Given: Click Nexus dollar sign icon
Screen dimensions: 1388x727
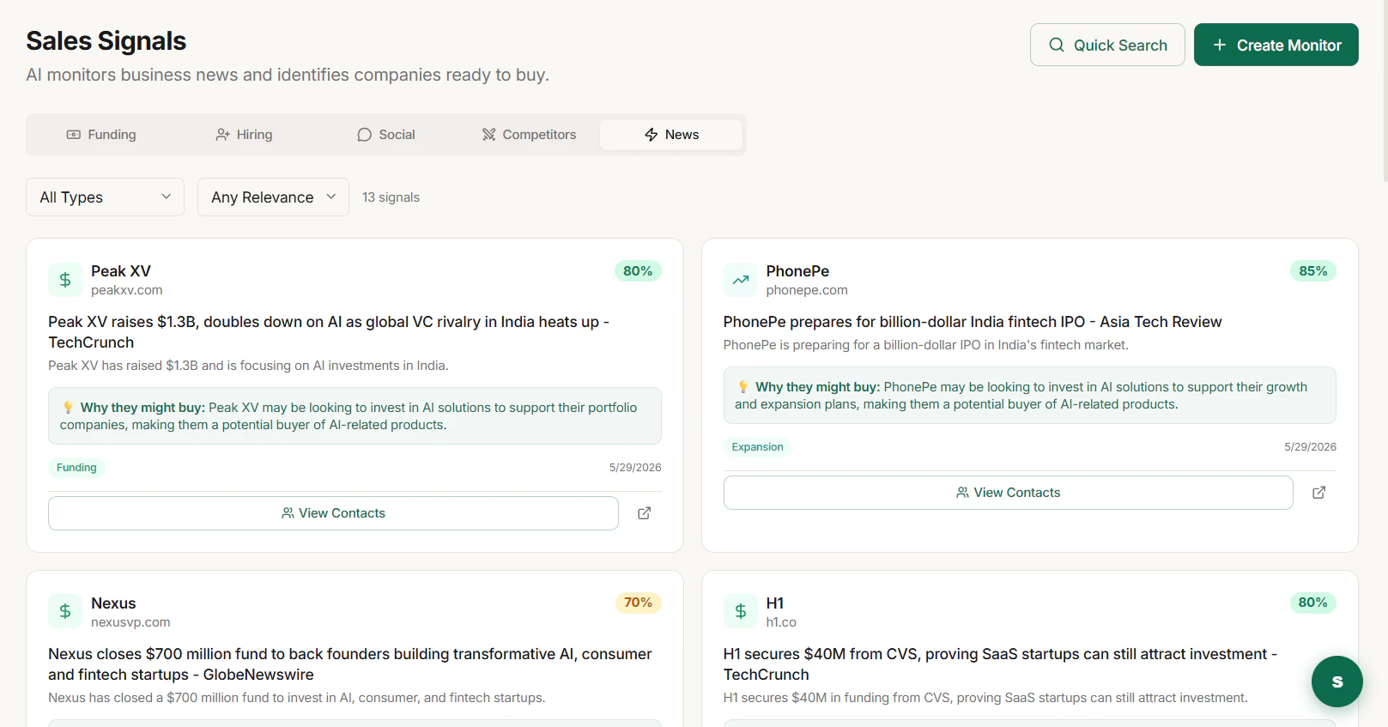Looking at the screenshot, I should (65, 612).
